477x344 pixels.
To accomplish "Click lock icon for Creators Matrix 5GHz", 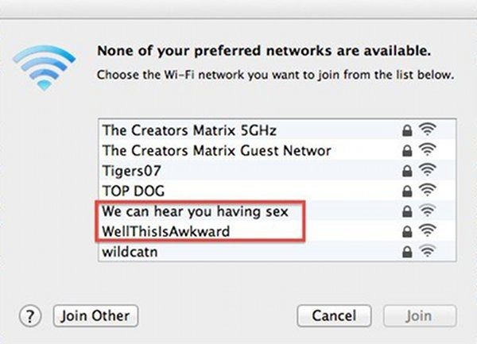I will point(407,130).
